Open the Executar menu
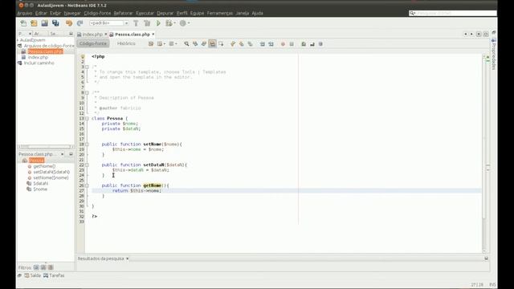 pos(145,13)
